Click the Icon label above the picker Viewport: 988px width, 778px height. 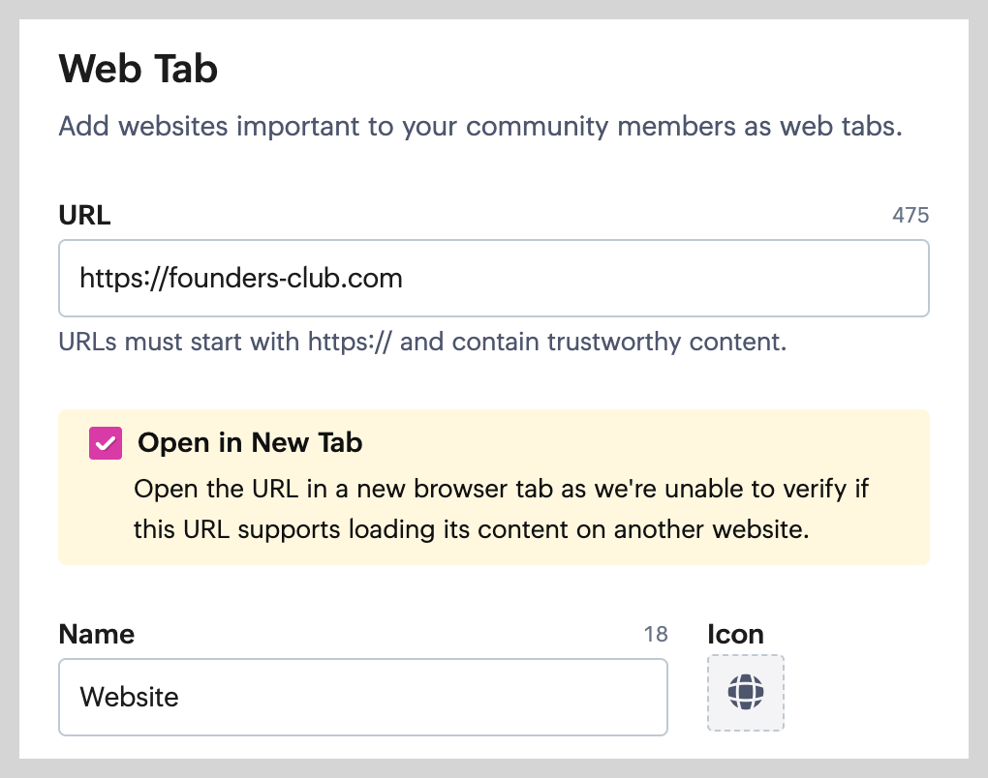point(735,634)
